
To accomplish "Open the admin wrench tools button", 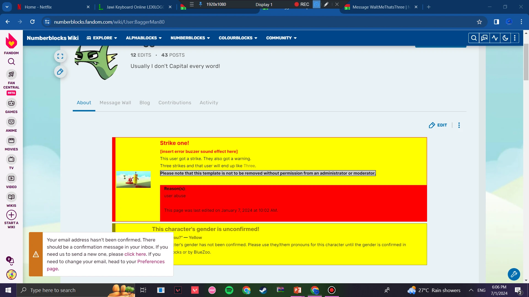I will pos(514,274).
